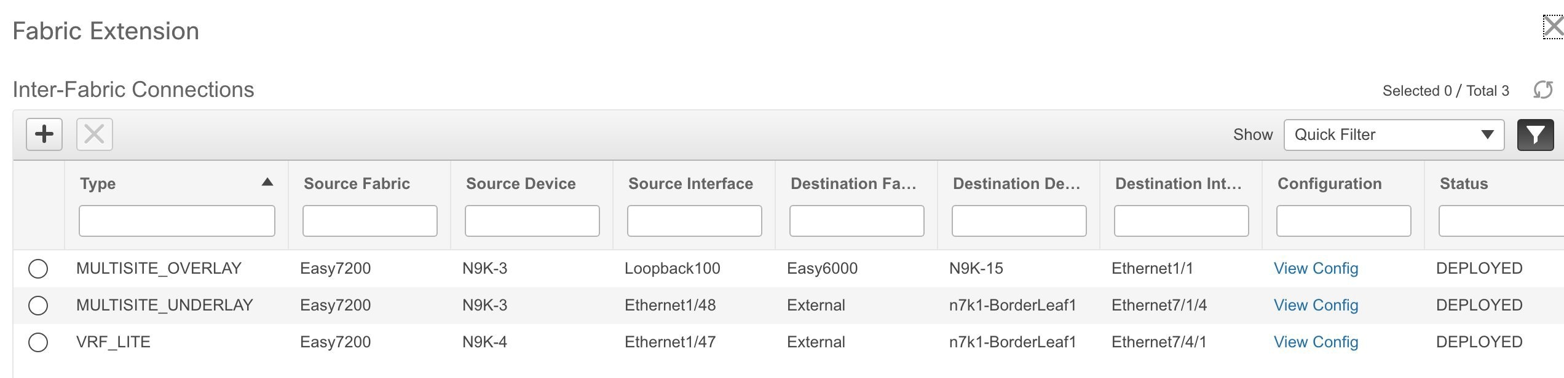1564x378 pixels.
Task: Select the VRF_LITE row radio button
Action: tap(38, 342)
